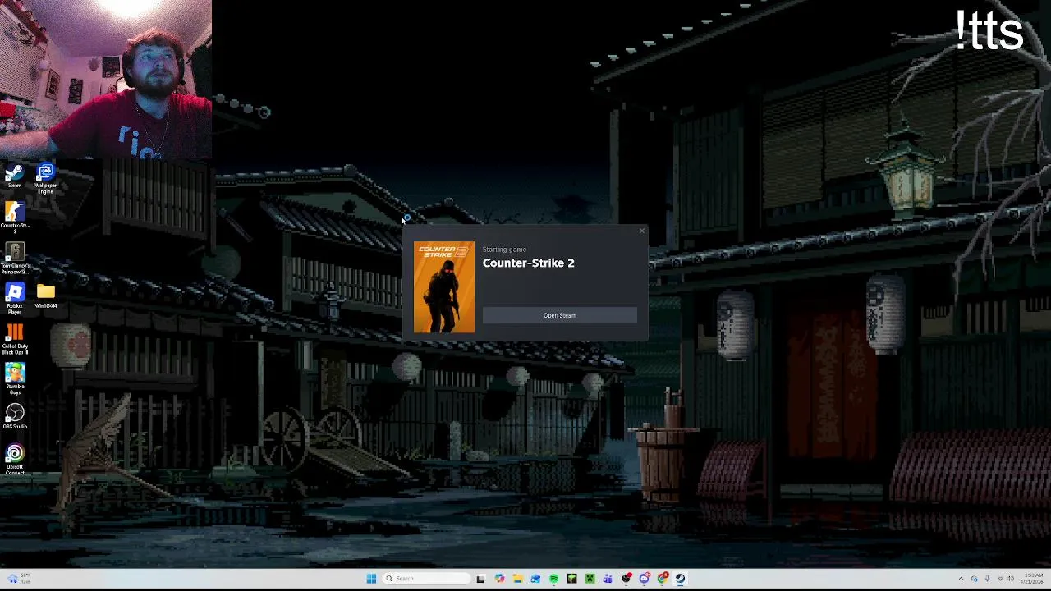
Task: Open Discord from the taskbar
Action: (x=645, y=579)
